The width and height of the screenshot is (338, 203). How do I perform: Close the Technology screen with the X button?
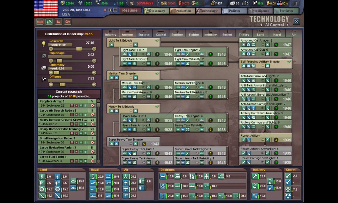(x=296, y=21)
